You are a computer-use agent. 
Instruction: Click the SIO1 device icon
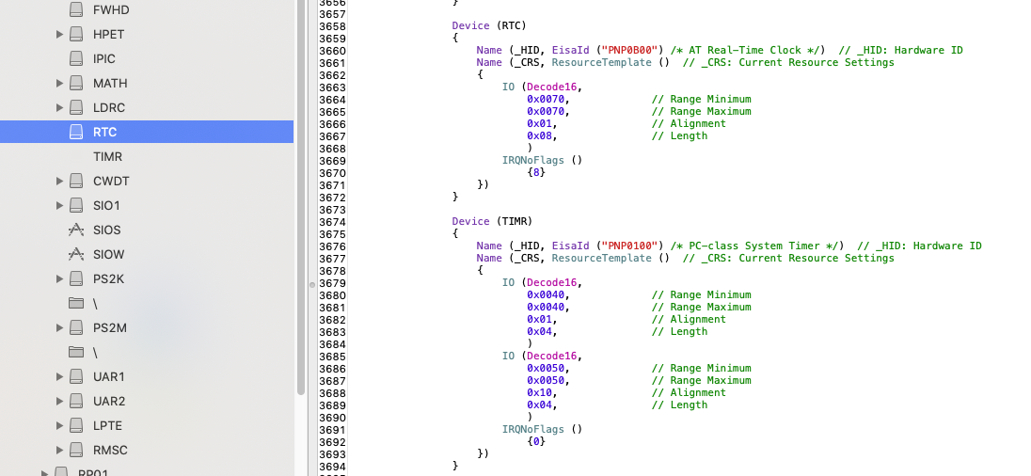[77, 205]
